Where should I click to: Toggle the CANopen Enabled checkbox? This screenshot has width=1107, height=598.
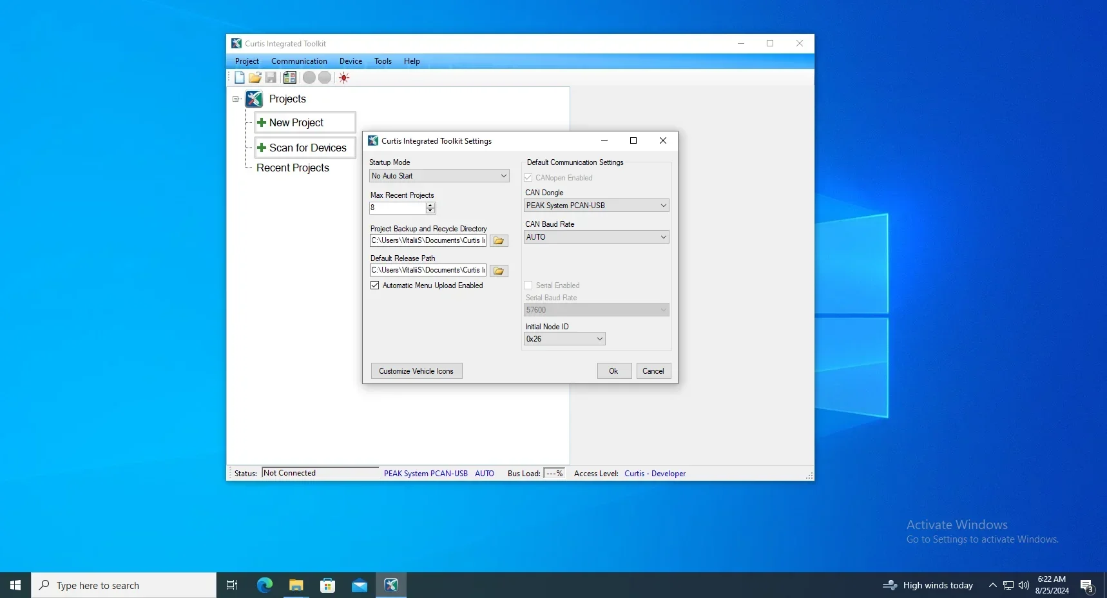(528, 178)
